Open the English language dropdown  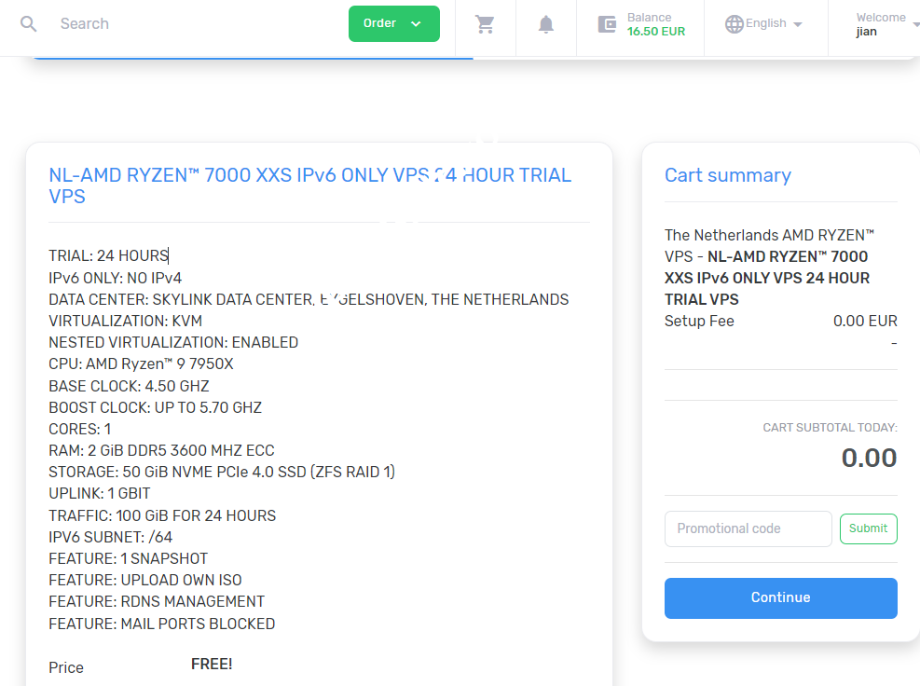[764, 22]
